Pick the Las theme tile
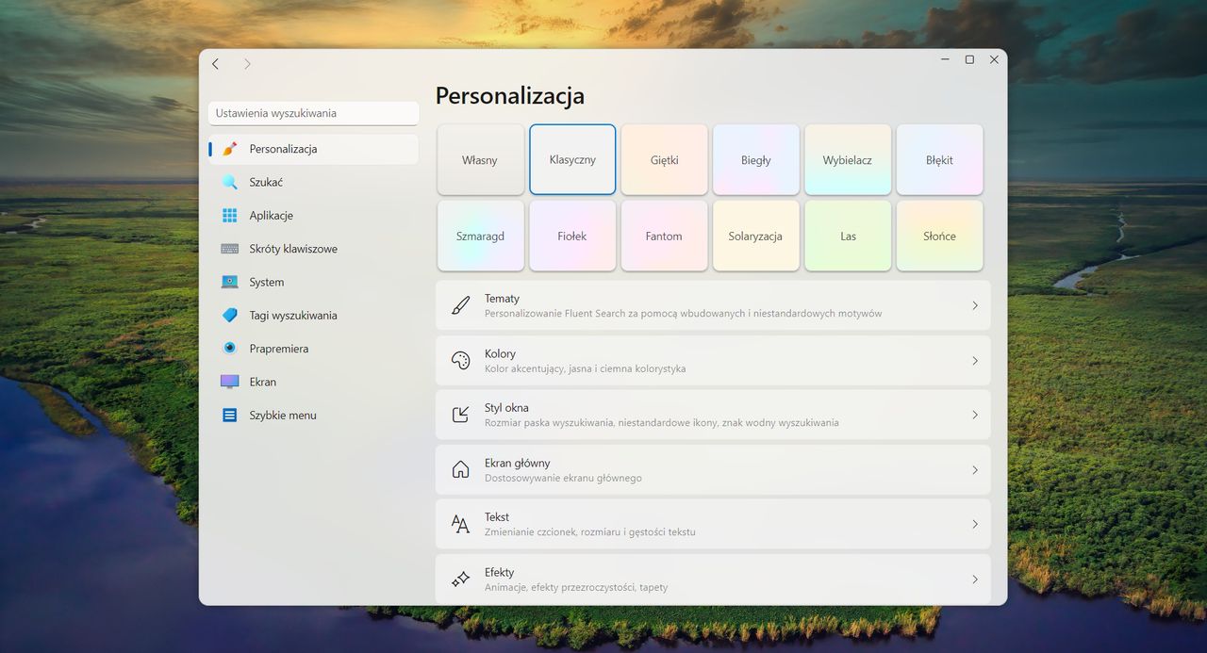 click(848, 236)
